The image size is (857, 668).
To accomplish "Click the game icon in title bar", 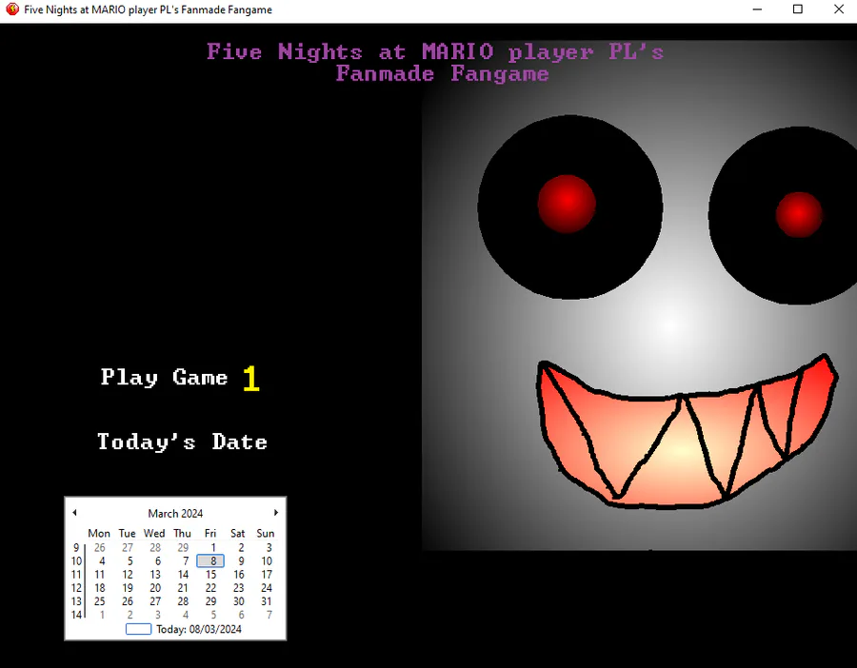I will pos(12,10).
